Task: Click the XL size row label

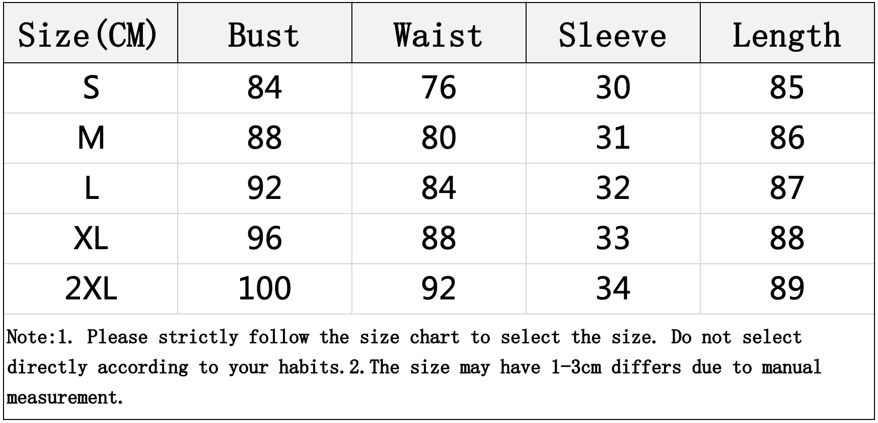Action: click(91, 238)
